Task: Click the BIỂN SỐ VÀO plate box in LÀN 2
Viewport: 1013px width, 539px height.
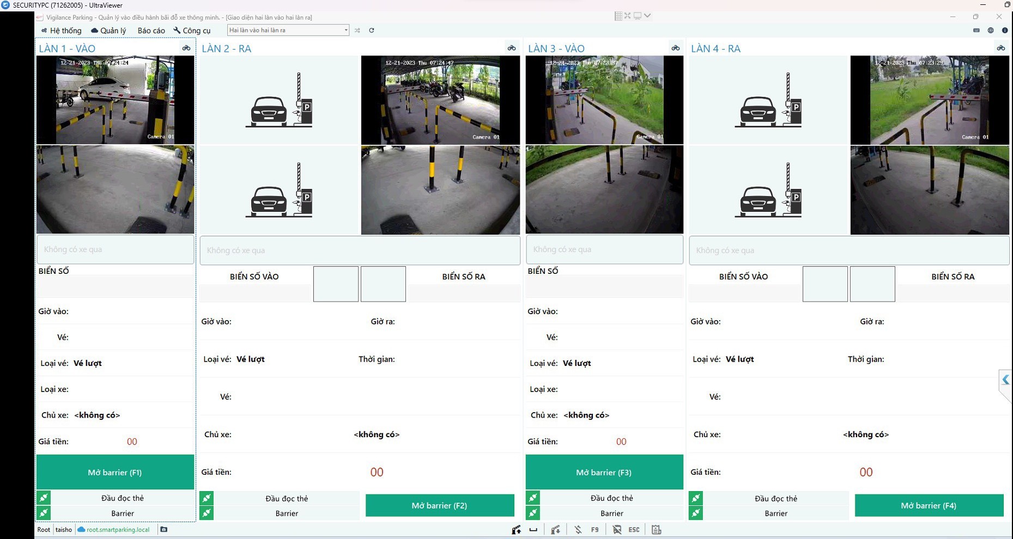Action: click(255, 293)
